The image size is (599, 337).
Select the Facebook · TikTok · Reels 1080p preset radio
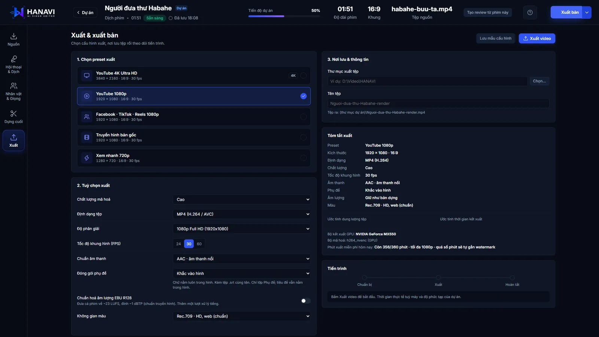pyautogui.click(x=303, y=117)
